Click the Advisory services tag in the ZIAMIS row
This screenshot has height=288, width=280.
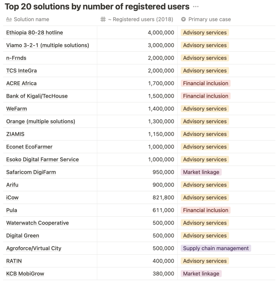pyautogui.click(x=205, y=134)
